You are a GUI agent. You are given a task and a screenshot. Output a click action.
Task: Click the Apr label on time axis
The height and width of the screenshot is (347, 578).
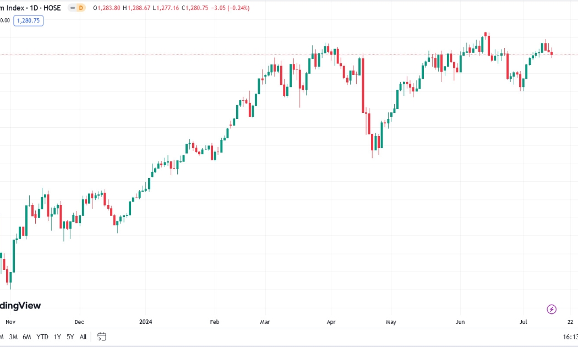click(331, 322)
